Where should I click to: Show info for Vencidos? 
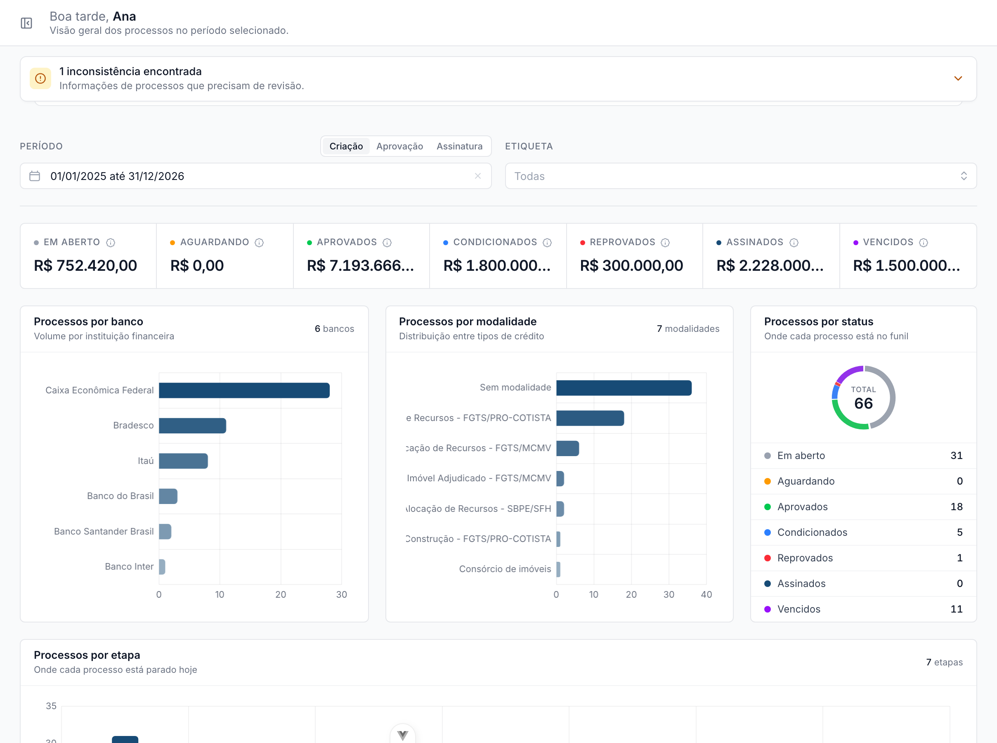coord(923,243)
